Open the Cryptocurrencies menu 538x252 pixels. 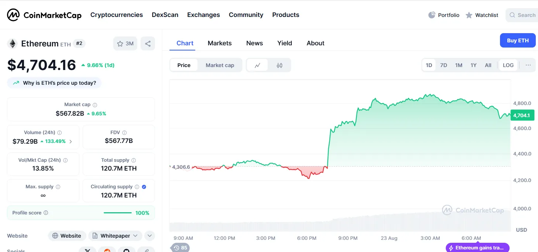tap(117, 15)
